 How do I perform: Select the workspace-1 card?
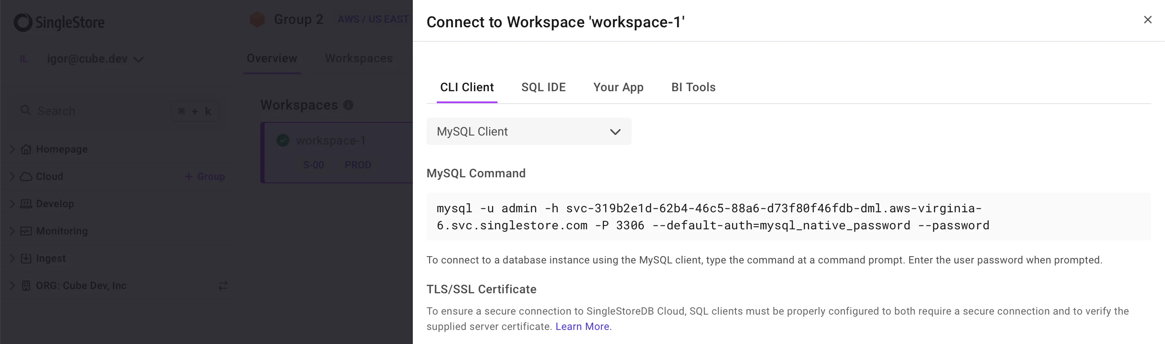337,152
